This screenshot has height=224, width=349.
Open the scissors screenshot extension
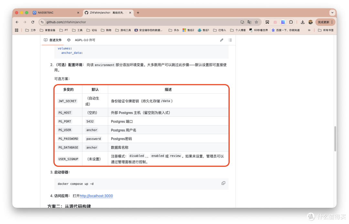pos(267,22)
